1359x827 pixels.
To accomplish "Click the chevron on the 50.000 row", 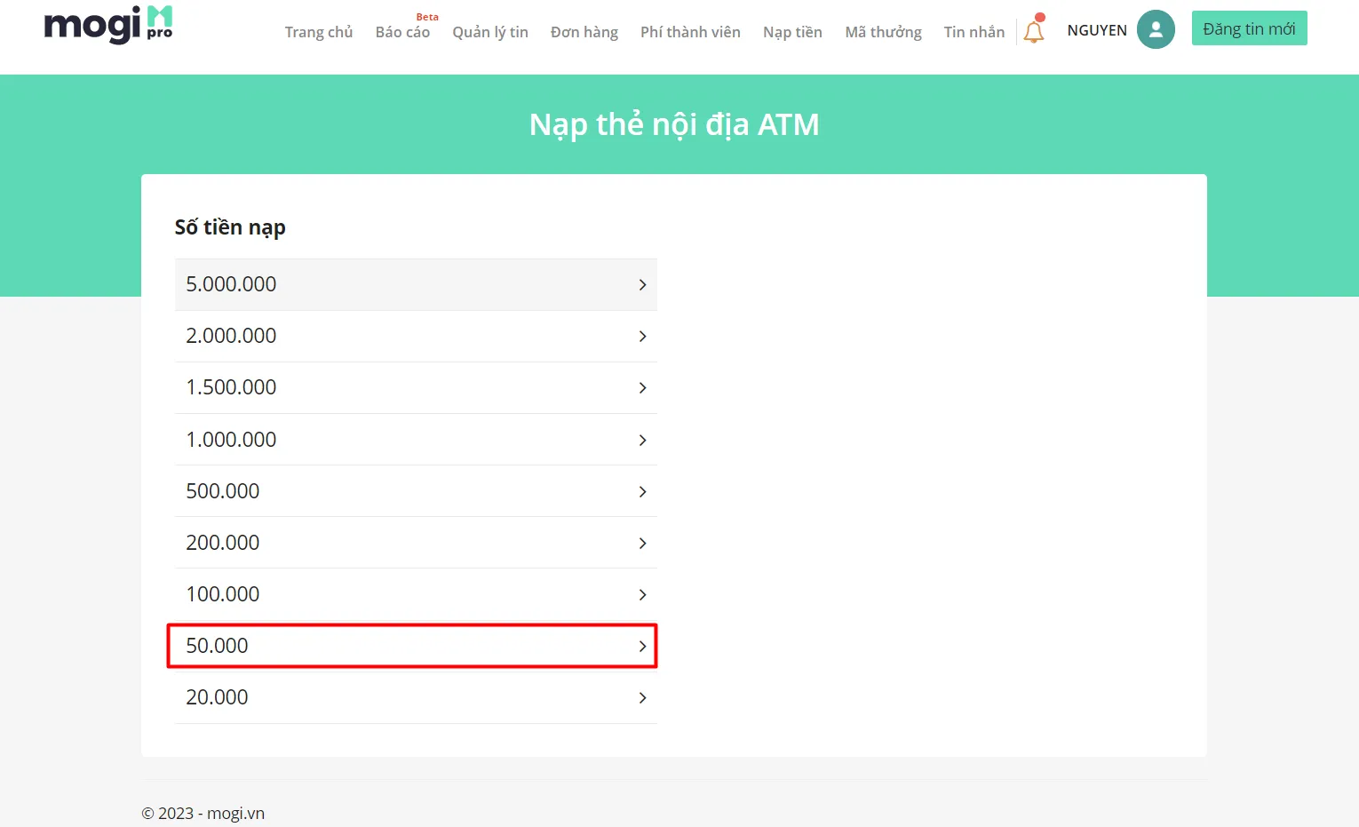I will tap(642, 646).
